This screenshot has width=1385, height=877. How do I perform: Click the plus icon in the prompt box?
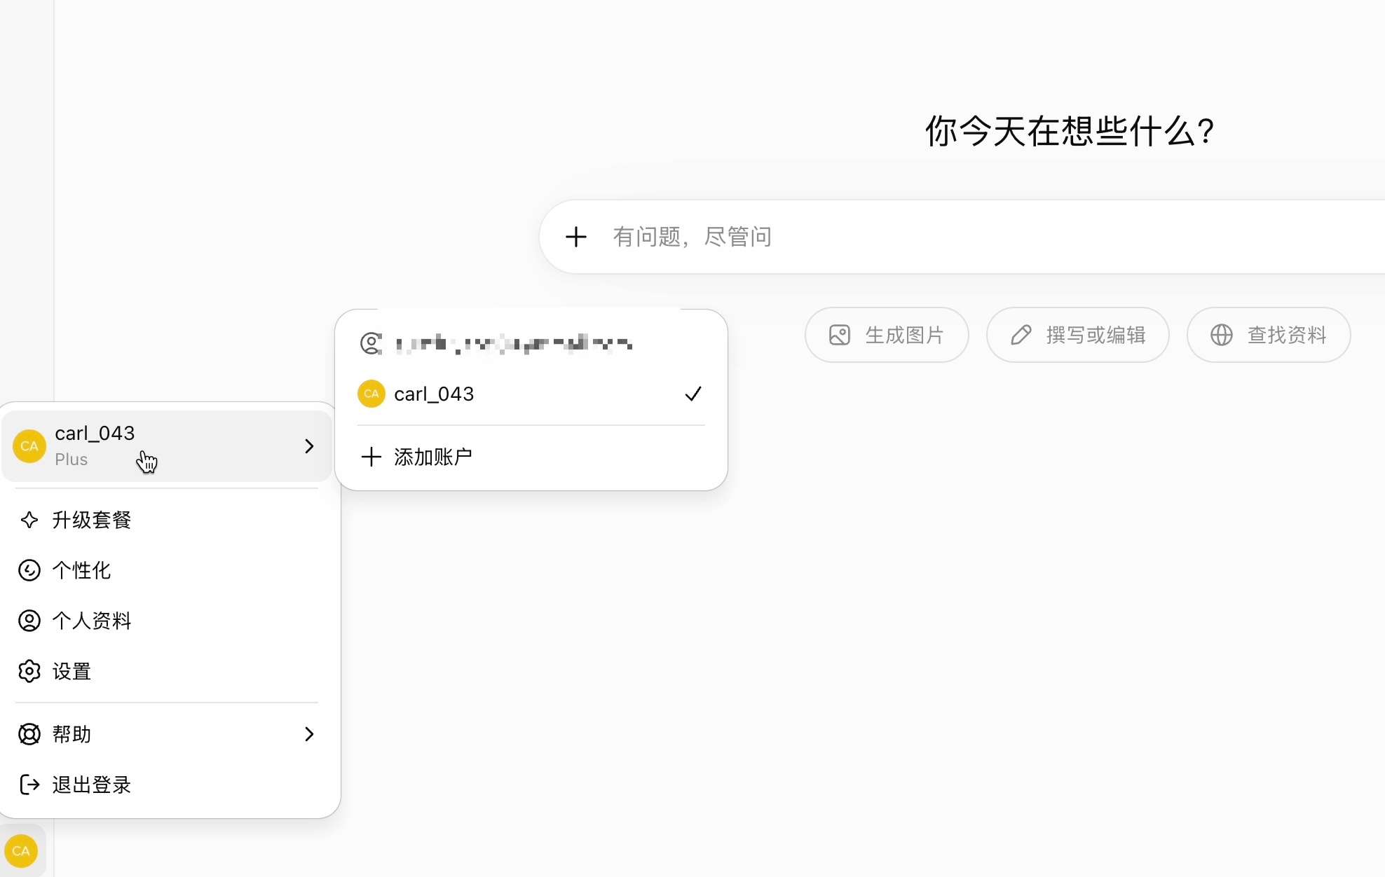[x=576, y=237]
